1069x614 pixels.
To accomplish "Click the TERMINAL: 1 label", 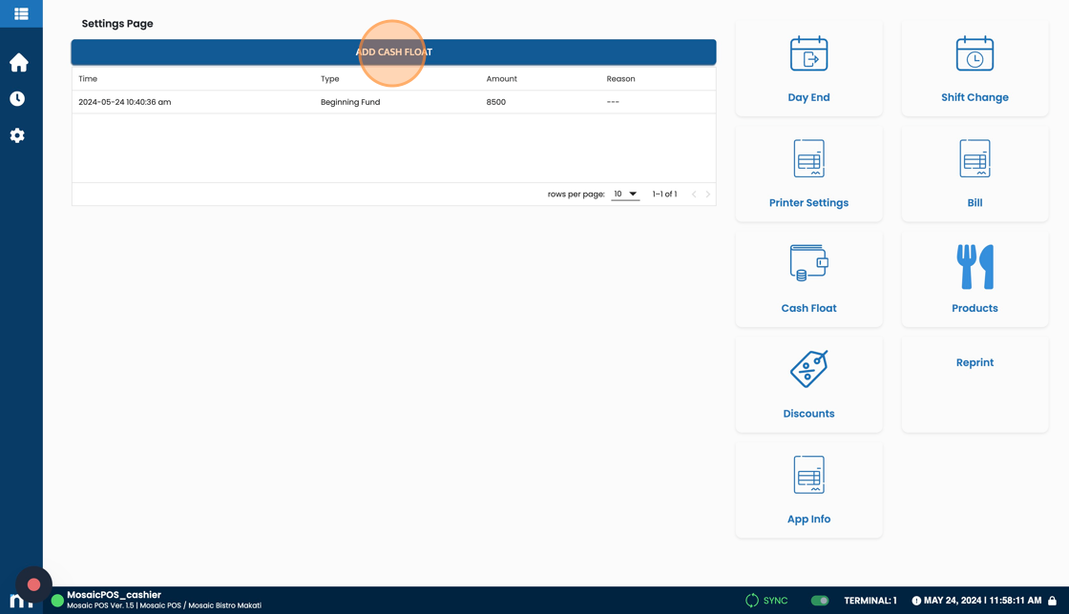I will tap(870, 601).
